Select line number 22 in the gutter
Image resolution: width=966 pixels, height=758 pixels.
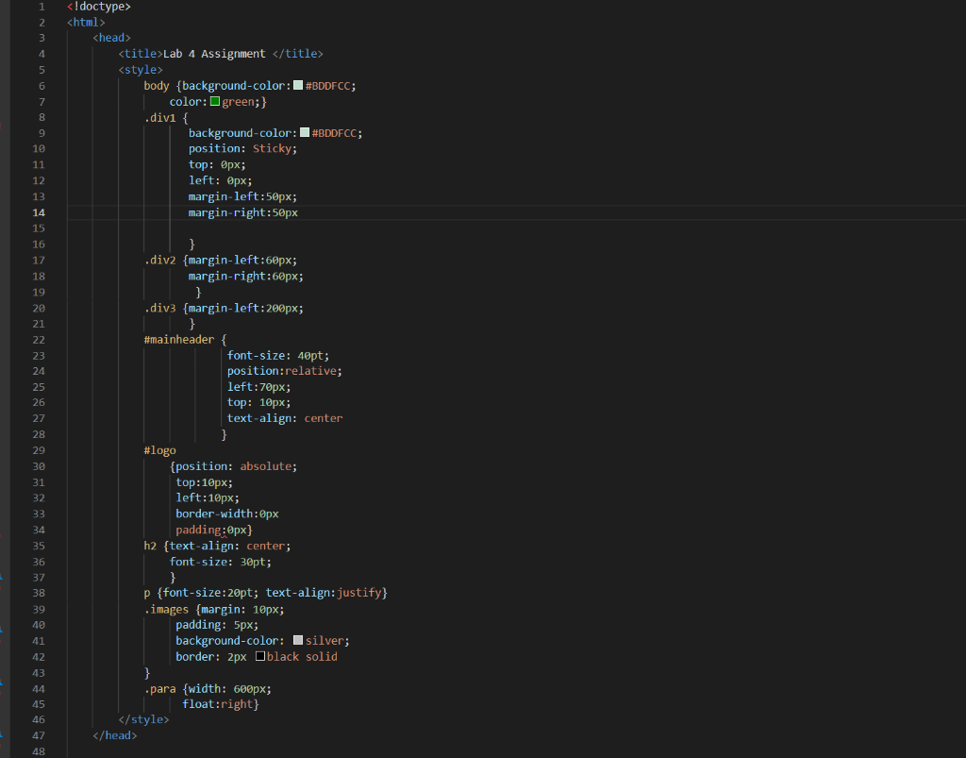(38, 340)
